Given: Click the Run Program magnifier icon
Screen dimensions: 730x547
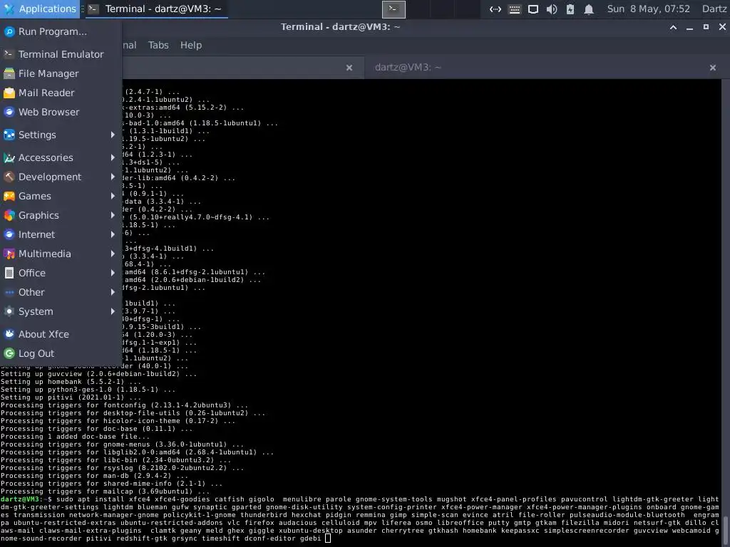Looking at the screenshot, I should tap(9, 31).
